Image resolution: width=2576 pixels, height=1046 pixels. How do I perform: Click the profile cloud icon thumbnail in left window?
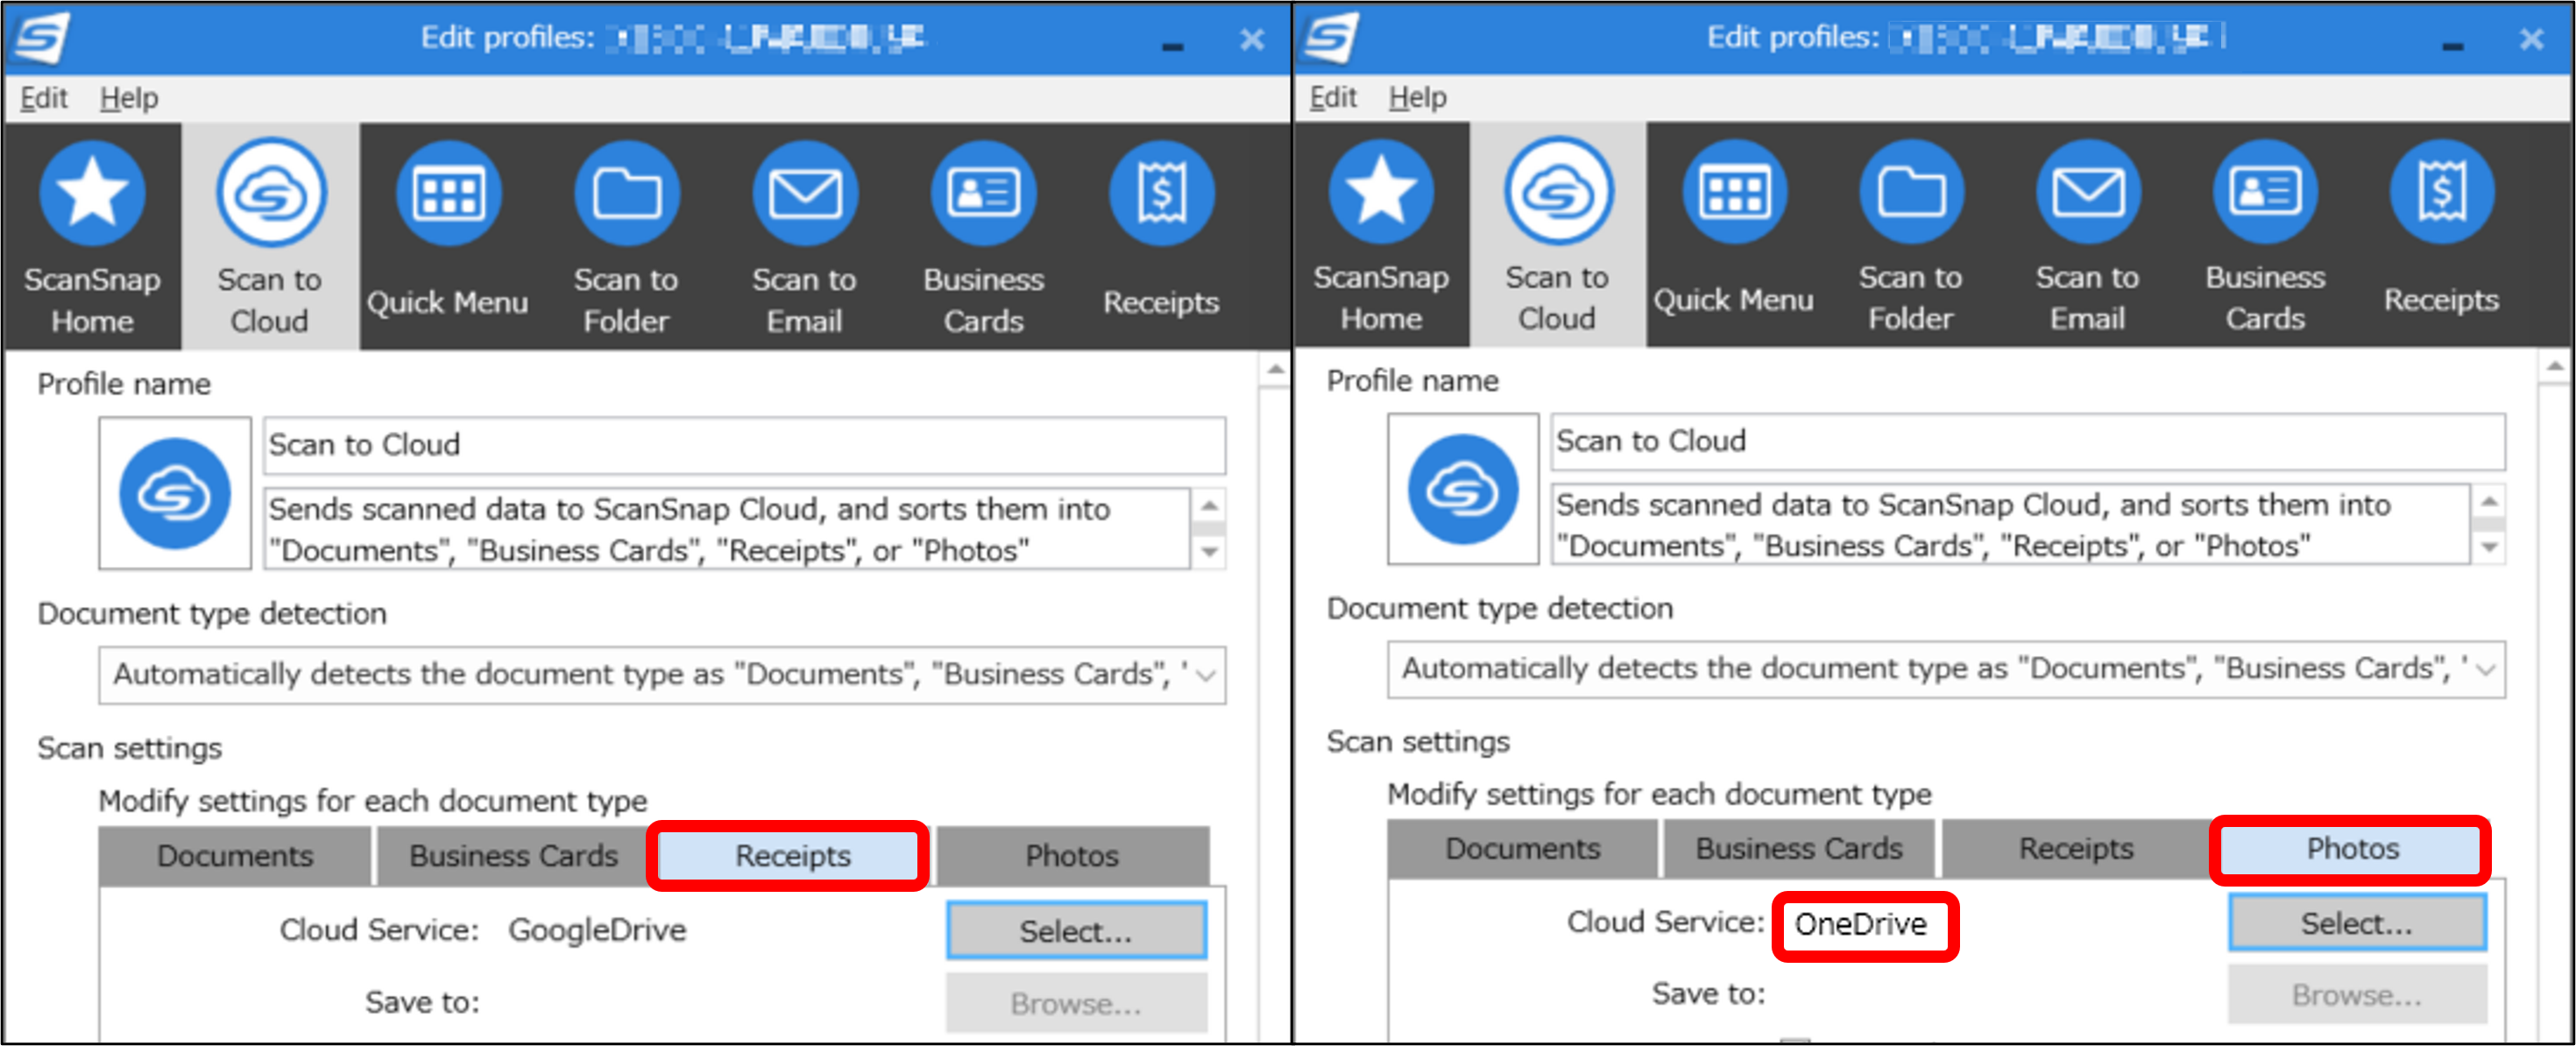(x=175, y=494)
